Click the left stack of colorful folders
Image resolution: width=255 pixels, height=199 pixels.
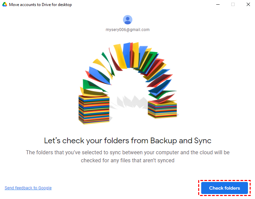coord(94,109)
